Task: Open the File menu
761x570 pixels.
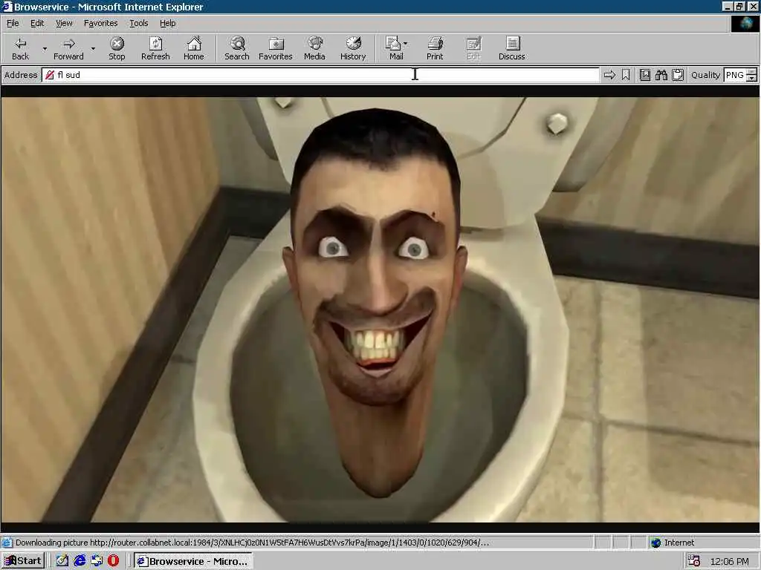Action: pos(13,23)
